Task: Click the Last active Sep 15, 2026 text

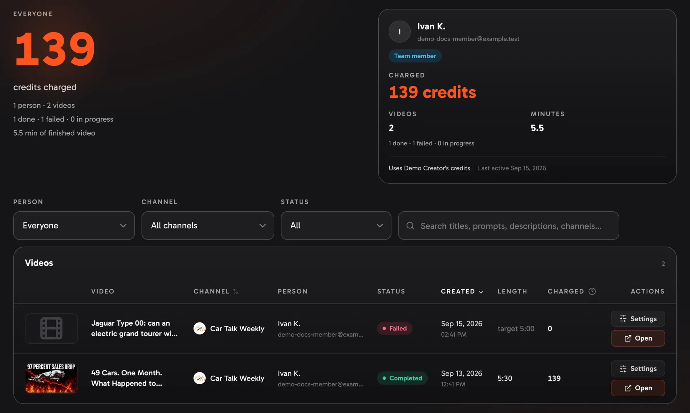Action: point(512,168)
